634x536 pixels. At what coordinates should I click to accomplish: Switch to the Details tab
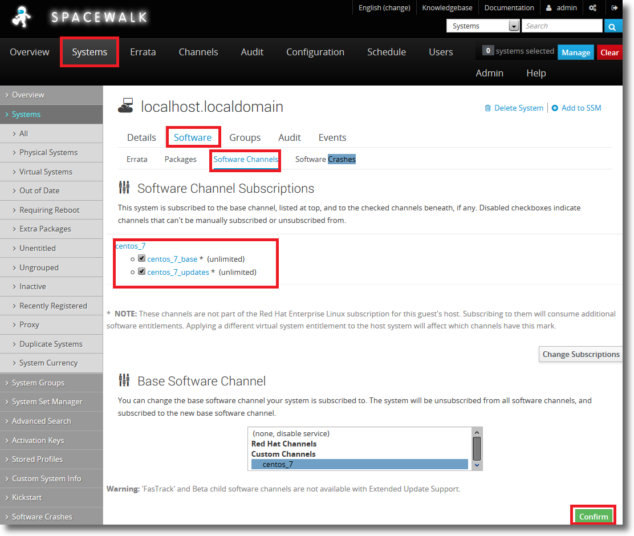pos(141,137)
